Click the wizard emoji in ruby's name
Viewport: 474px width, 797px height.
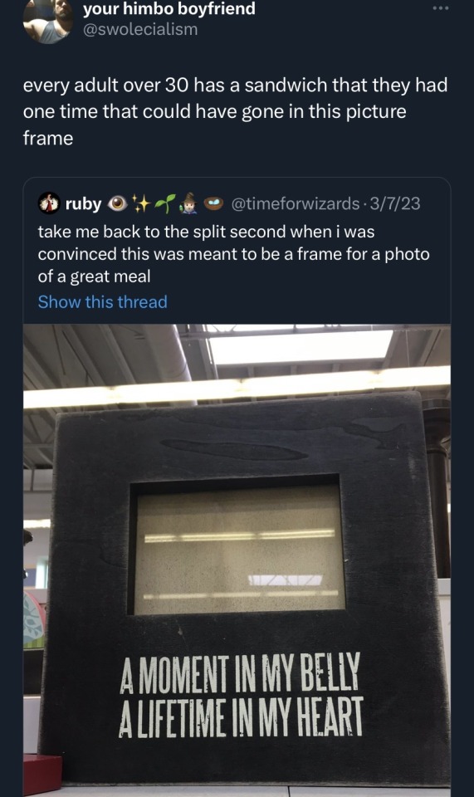click(x=189, y=203)
